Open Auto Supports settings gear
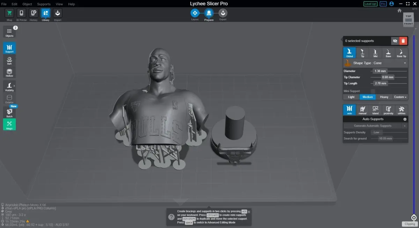The width and height of the screenshot is (419, 228). (405, 119)
